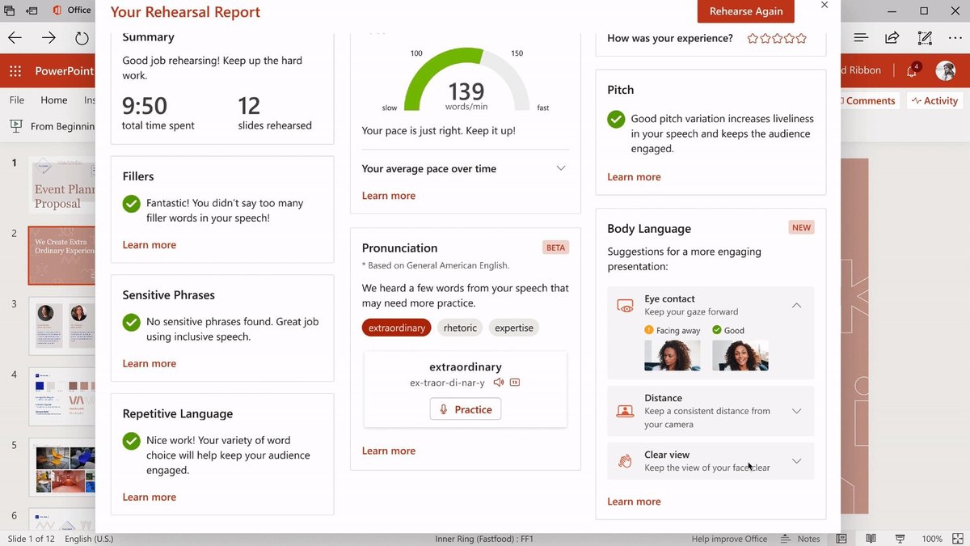
Task: Click the slow playback speed icon for extraordinary
Action: 515,383
